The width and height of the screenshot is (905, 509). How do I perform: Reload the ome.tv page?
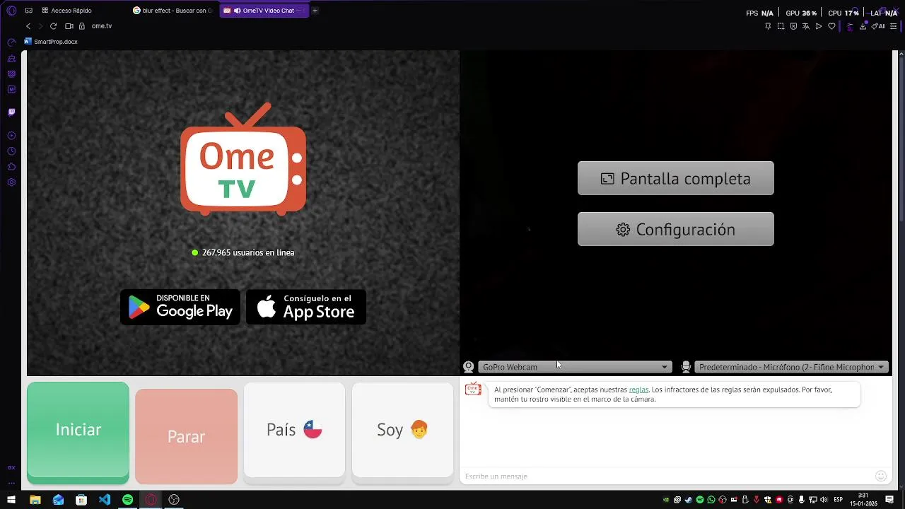click(x=53, y=26)
